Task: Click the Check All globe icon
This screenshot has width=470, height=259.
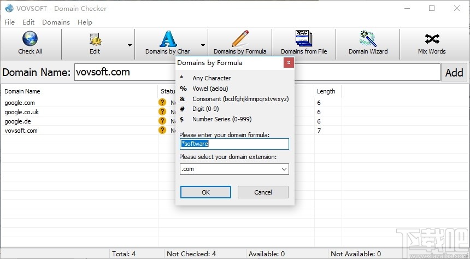Action: click(30, 39)
